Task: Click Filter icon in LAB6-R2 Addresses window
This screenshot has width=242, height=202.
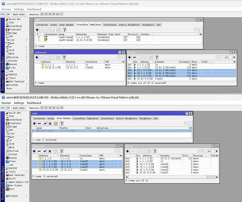Action: pos(61,151)
